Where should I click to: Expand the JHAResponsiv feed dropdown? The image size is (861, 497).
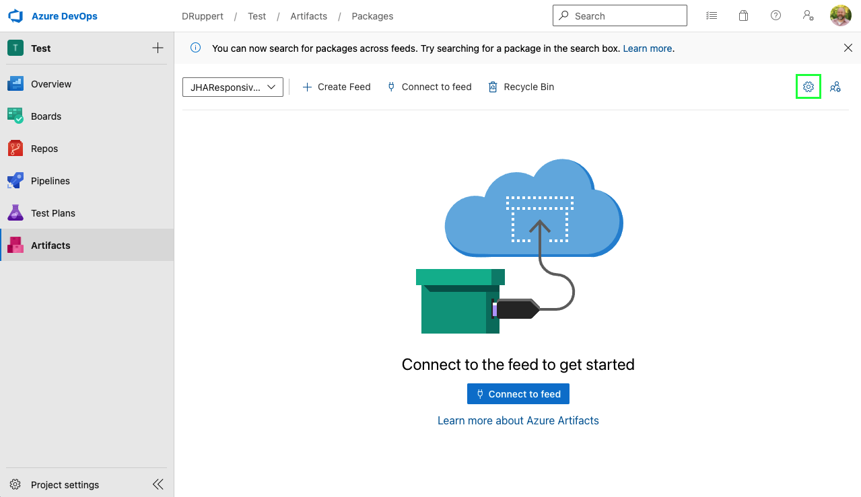coord(232,87)
